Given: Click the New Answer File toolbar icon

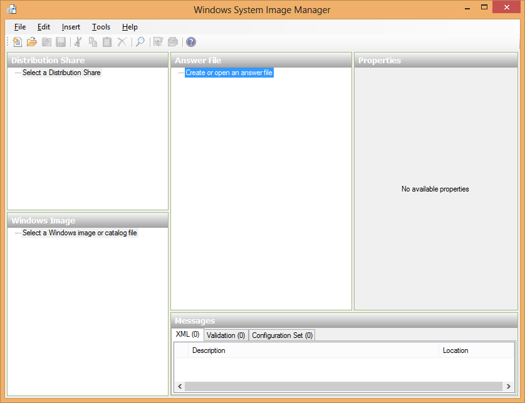Looking at the screenshot, I should coord(17,42).
